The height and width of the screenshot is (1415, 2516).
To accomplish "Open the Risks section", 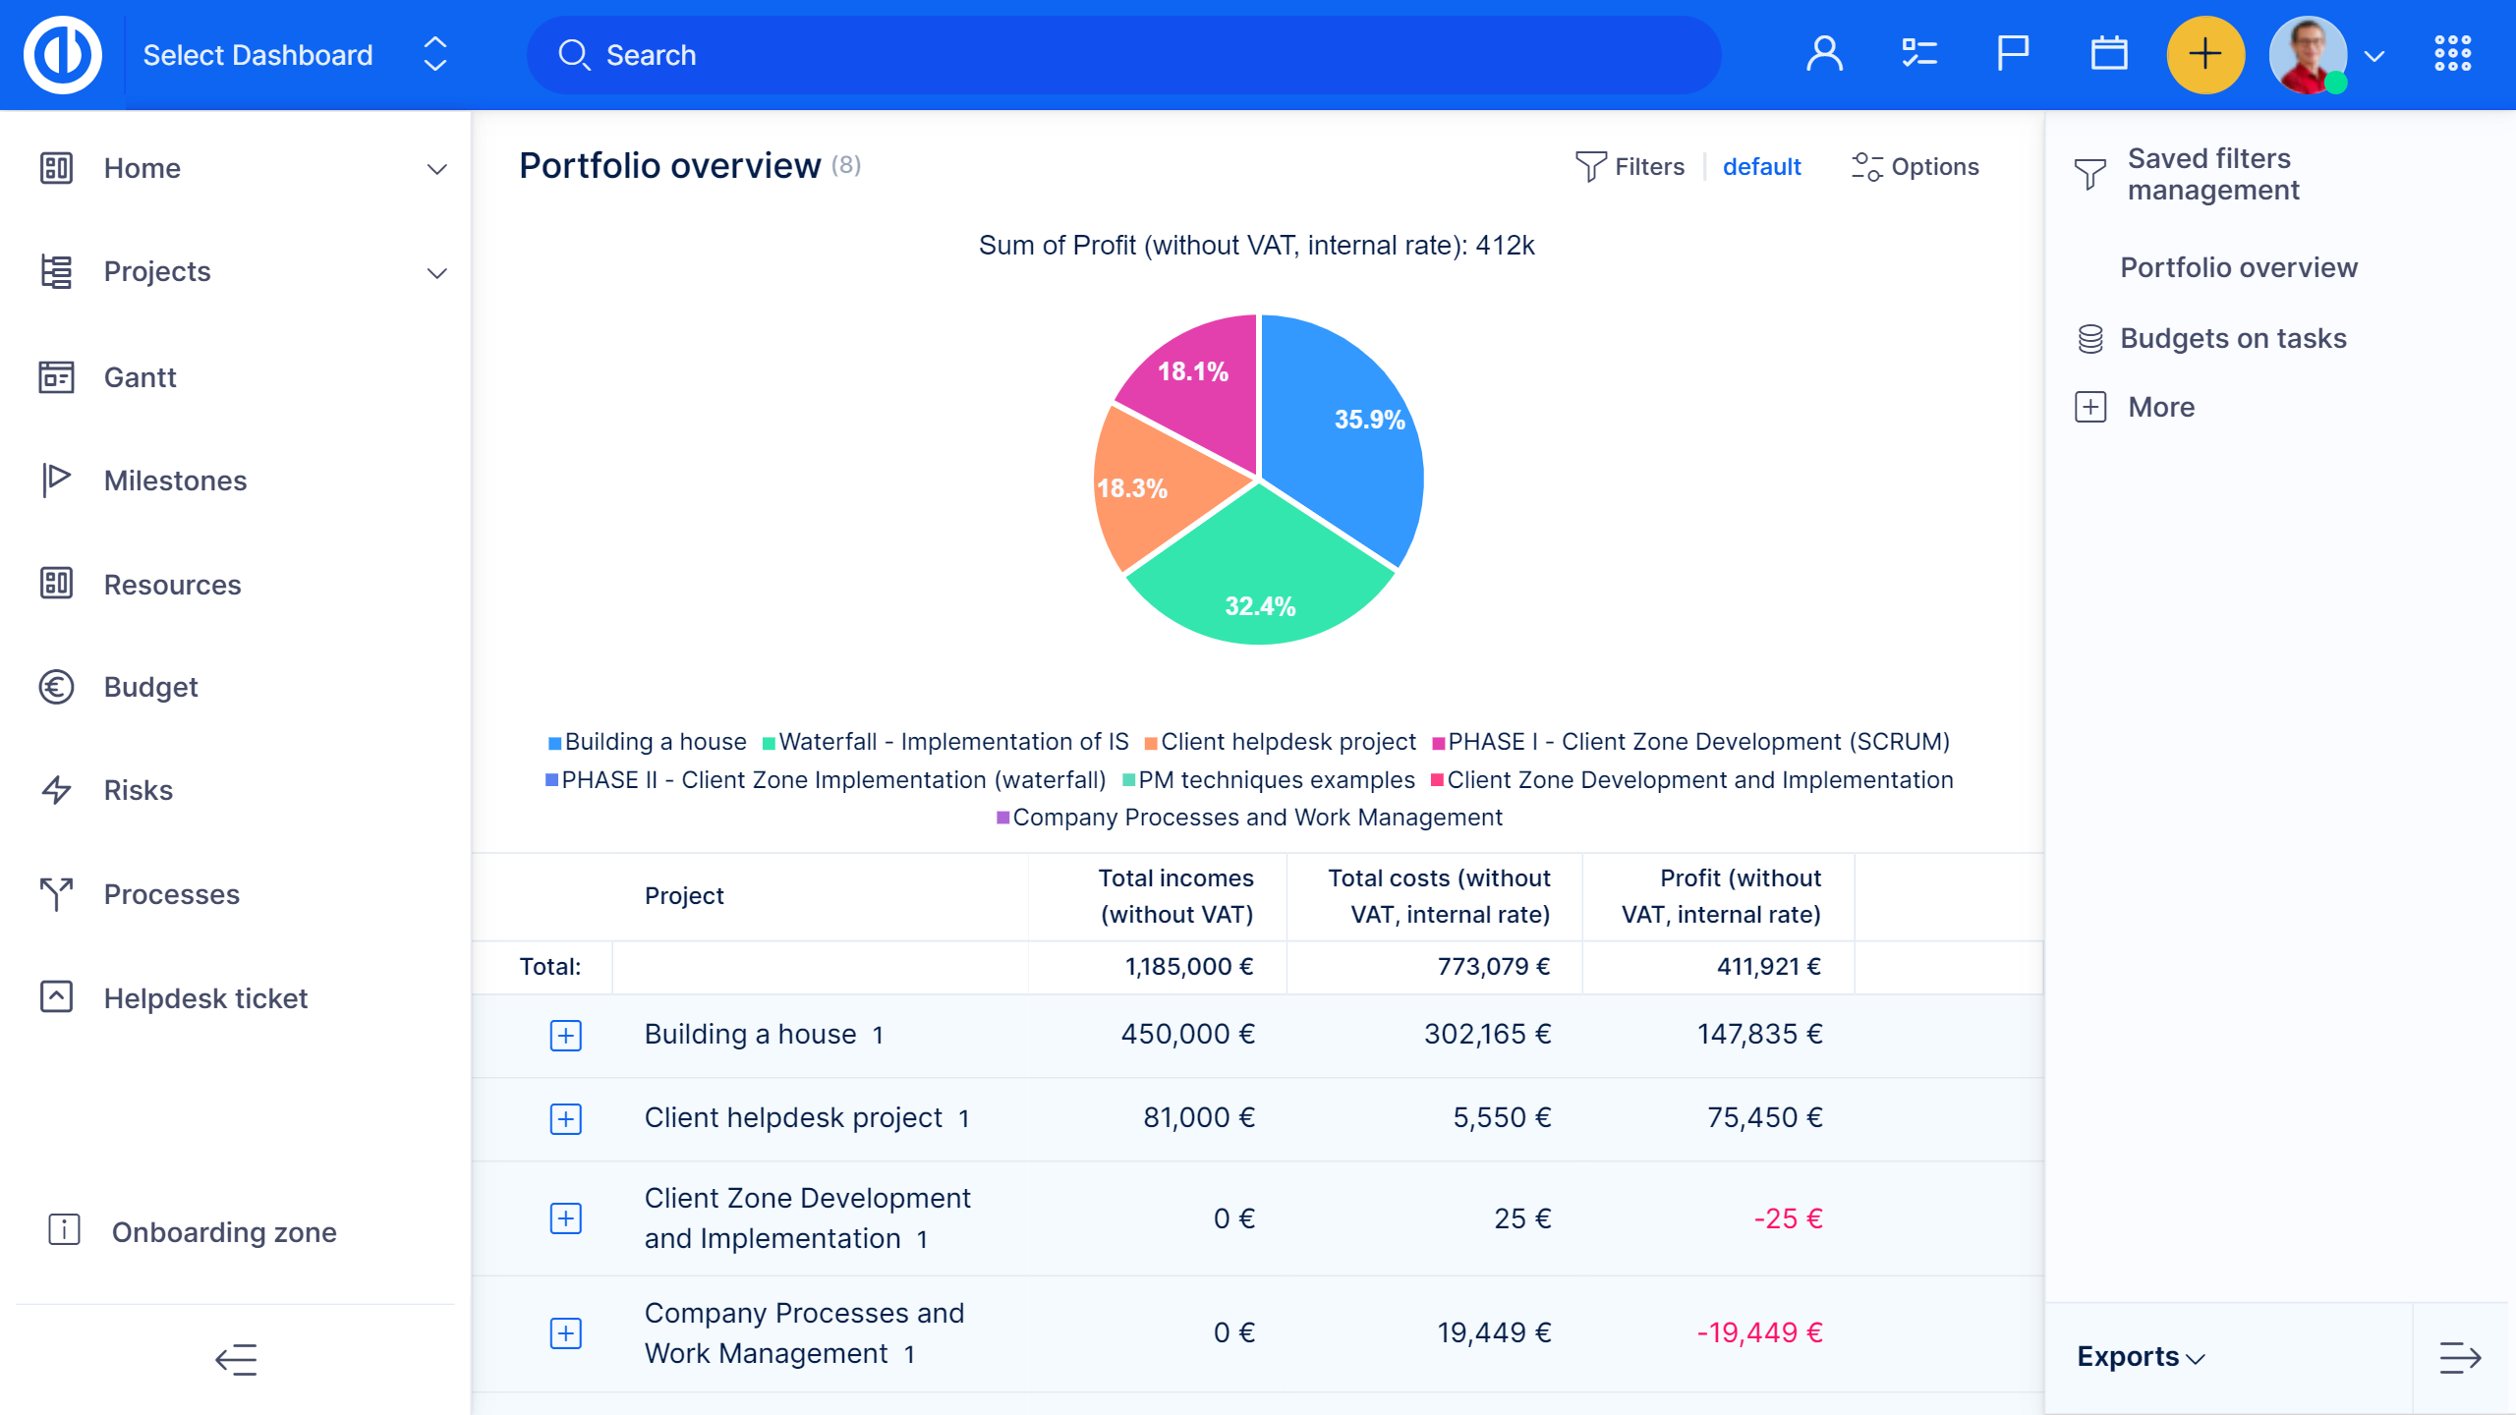I will click(x=137, y=790).
